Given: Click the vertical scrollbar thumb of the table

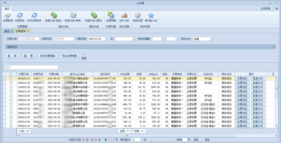Looking at the screenshot, I should pos(277,89).
